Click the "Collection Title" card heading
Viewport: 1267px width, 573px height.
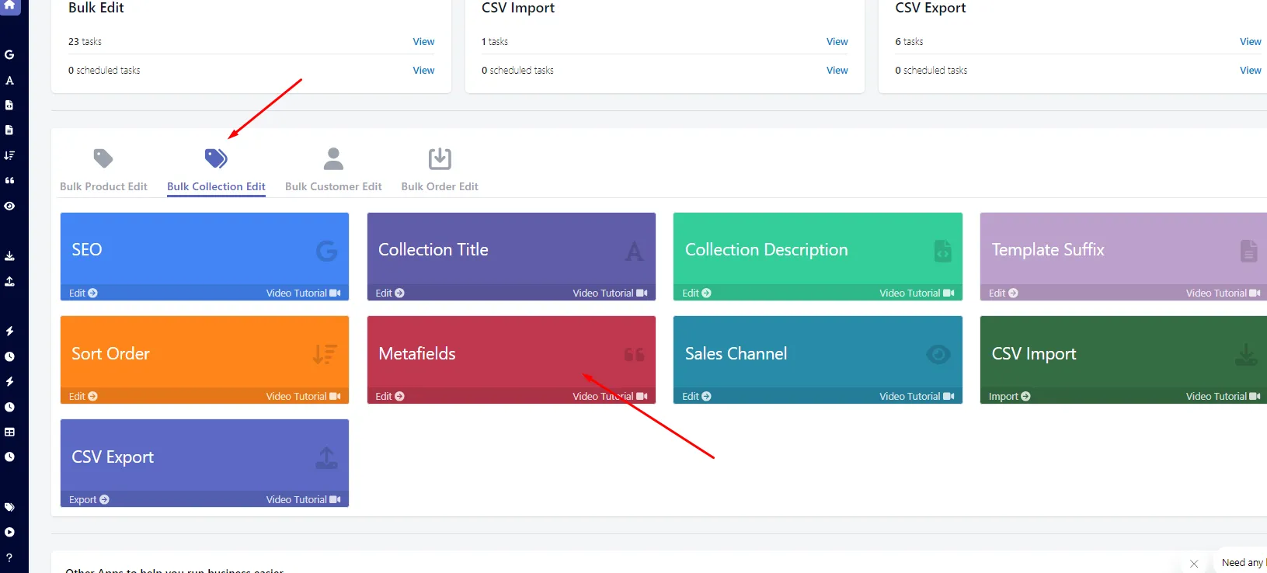tap(433, 249)
